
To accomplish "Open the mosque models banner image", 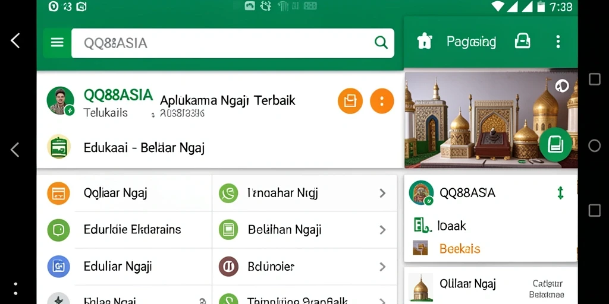I will 491,119.
